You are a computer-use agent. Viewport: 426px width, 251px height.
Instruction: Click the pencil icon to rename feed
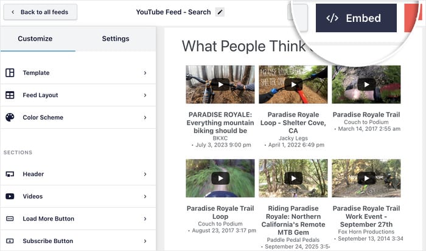coord(220,12)
